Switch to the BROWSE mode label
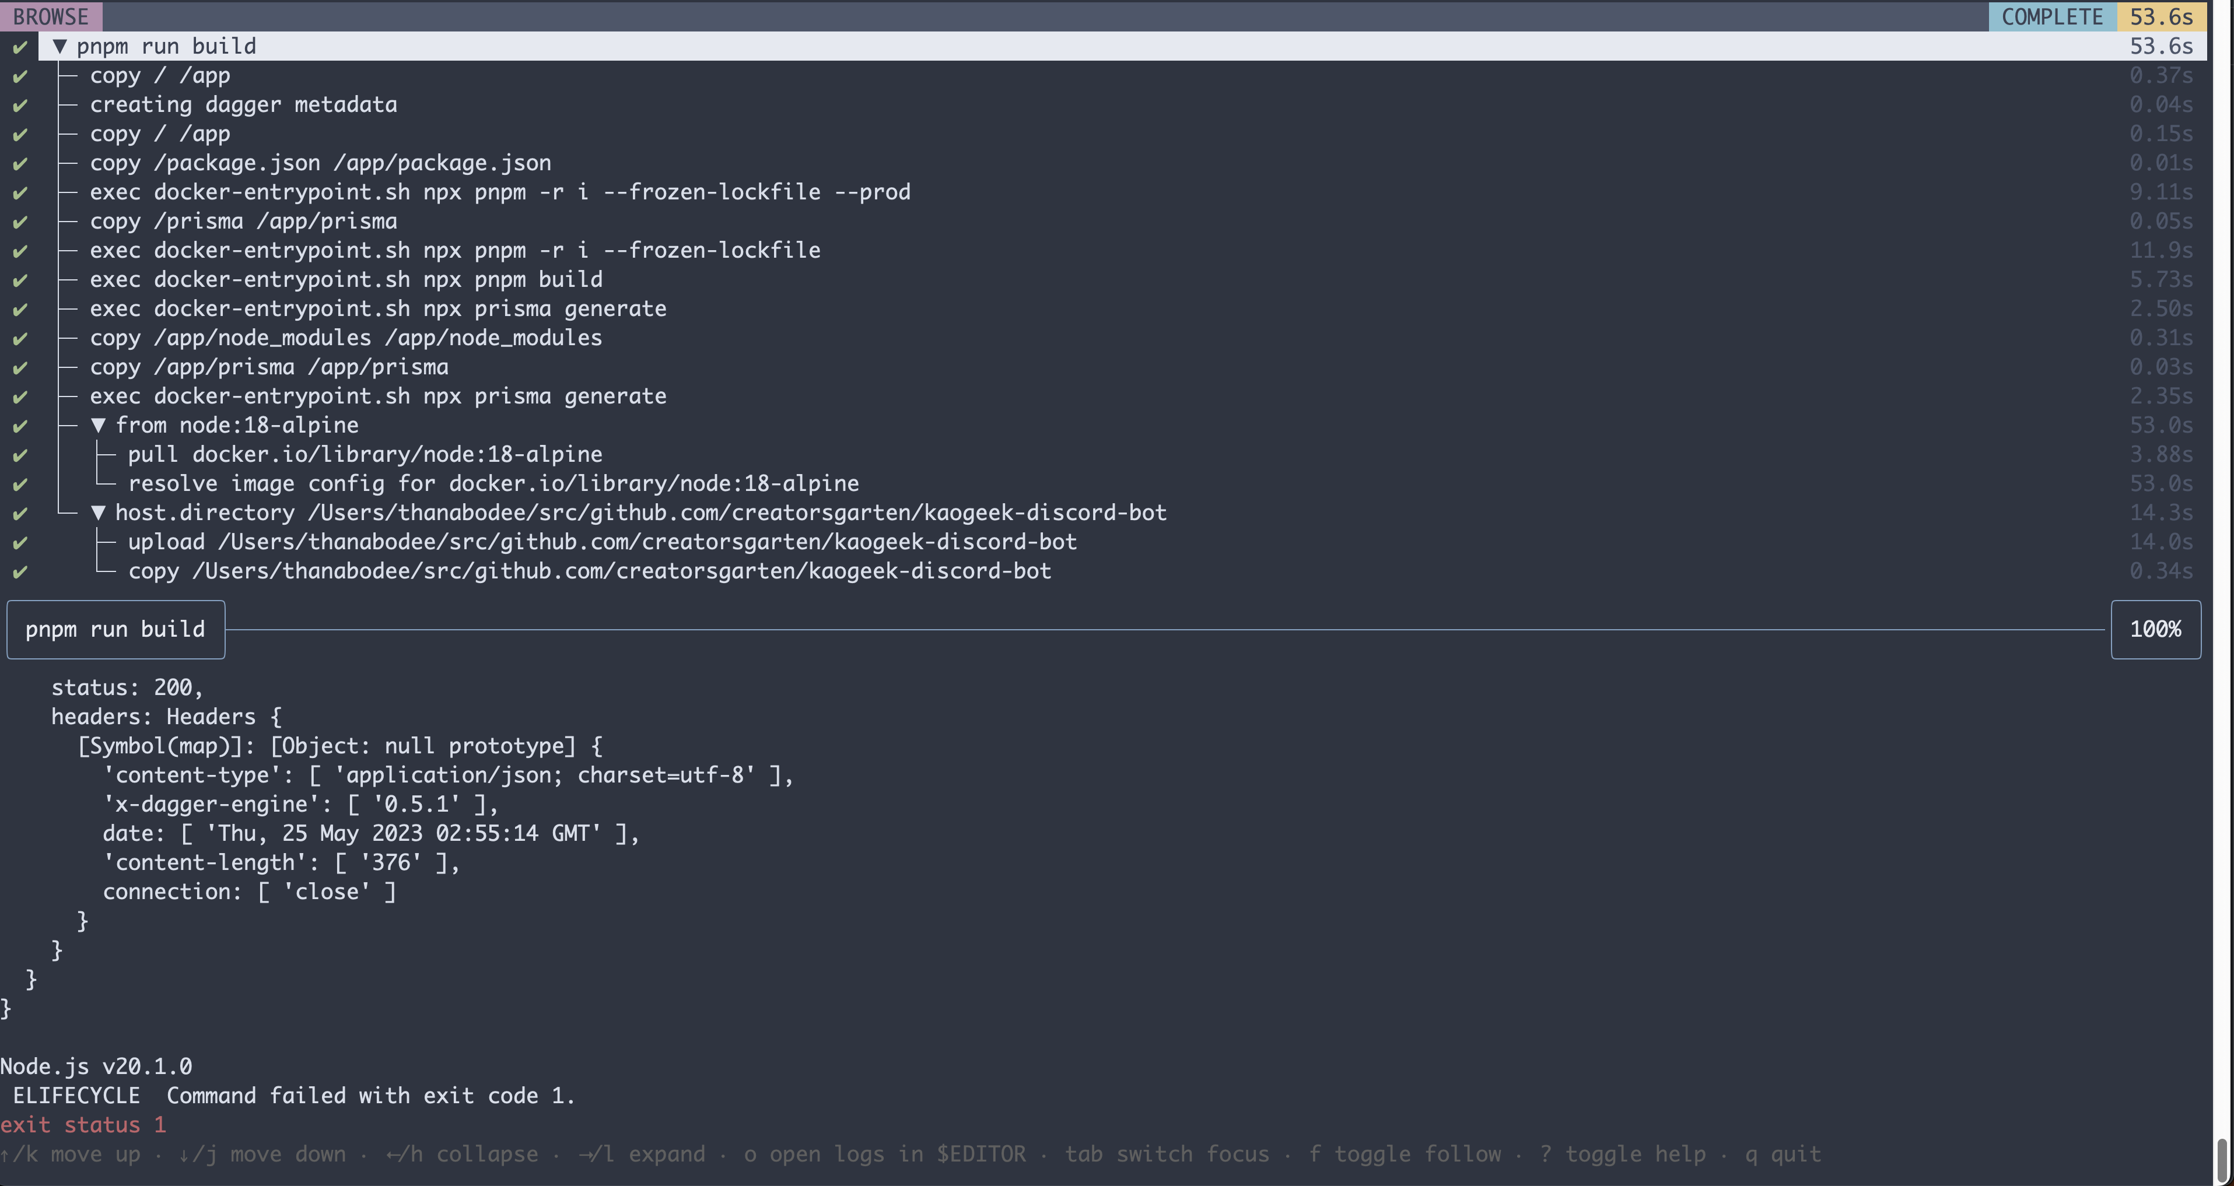 51,16
